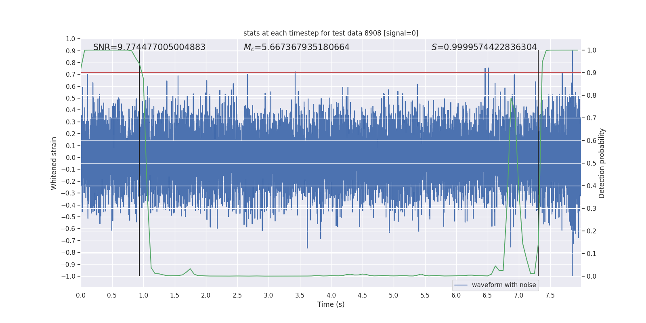This screenshot has height=323, width=646.
Task: Select the 1.0 tick on whitened strain axis
Action: 70,39
